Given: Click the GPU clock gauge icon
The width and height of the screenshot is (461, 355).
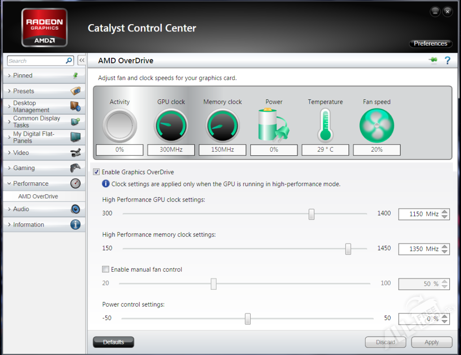Looking at the screenshot, I should coord(171,126).
